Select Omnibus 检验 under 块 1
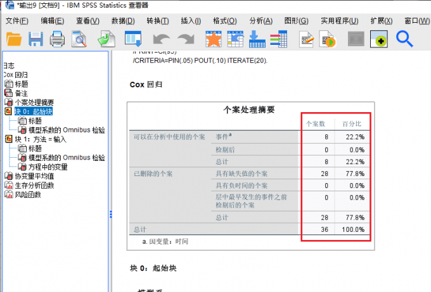 point(67,158)
